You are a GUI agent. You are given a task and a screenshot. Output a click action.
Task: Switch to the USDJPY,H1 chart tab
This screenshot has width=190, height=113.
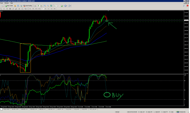pos(60,109)
